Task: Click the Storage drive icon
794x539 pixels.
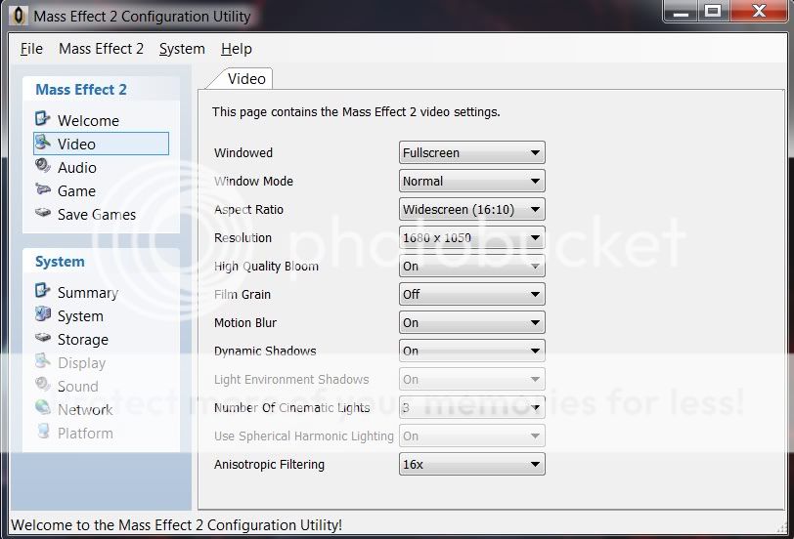Action: tap(42, 339)
